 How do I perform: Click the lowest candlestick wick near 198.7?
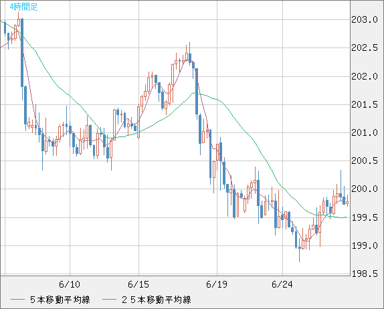(299, 255)
